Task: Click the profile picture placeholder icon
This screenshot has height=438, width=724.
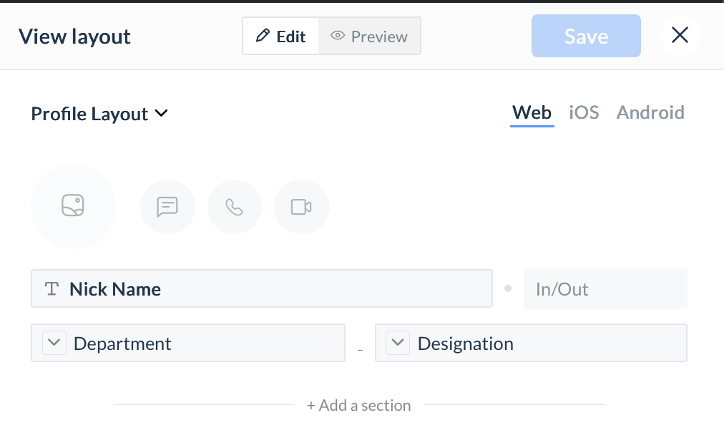Action: click(x=73, y=205)
